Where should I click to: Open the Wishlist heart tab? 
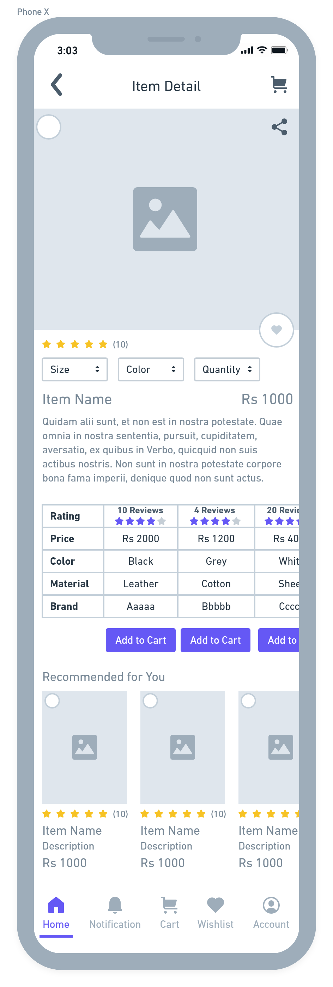[x=215, y=913]
